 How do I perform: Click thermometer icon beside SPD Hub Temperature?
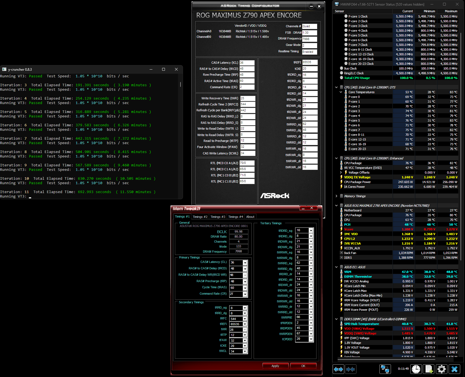click(x=342, y=324)
